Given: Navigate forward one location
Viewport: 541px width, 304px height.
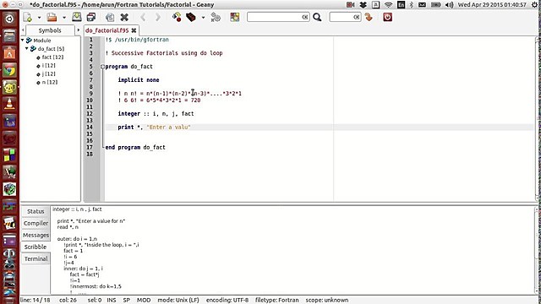Looking at the screenshot, I should click(x=158, y=17).
